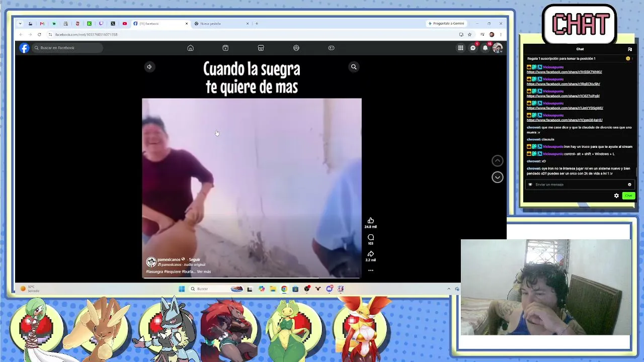The height and width of the screenshot is (362, 644).
Task: Mute the reel with the speaker icon
Action: tap(149, 67)
